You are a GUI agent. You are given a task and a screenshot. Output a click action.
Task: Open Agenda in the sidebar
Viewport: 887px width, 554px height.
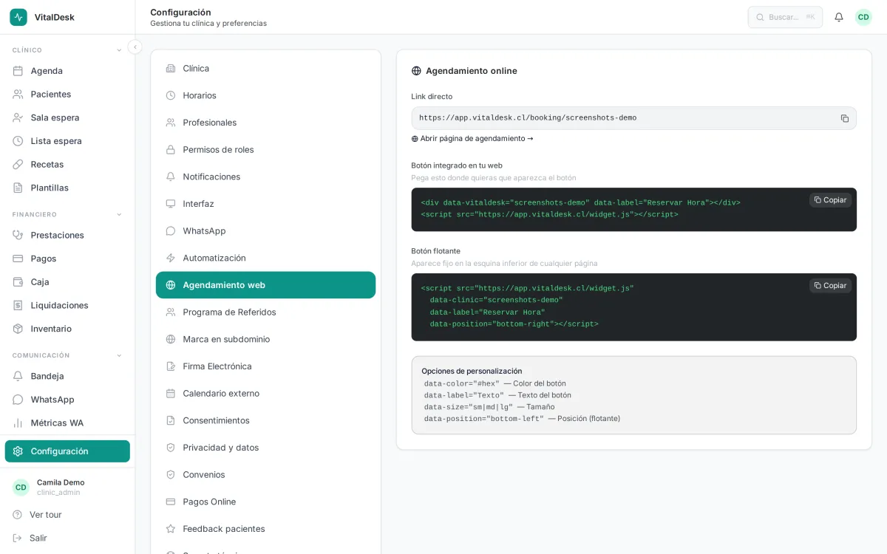click(67, 71)
